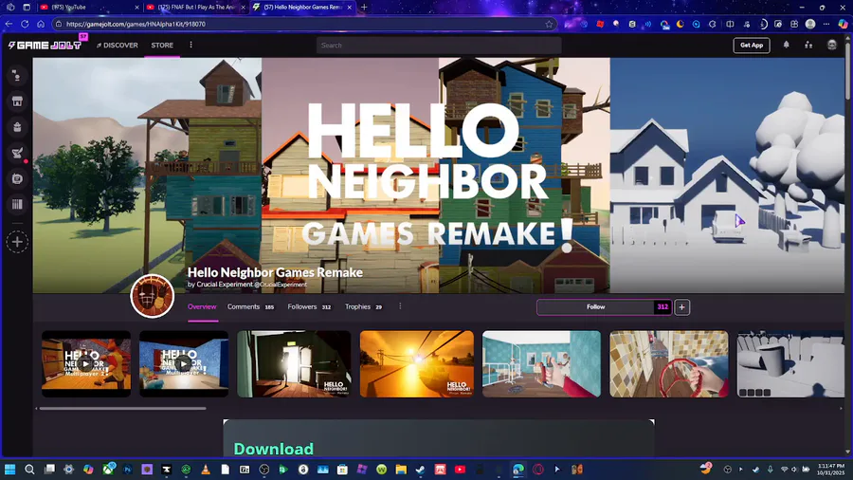Open a new browser tab

tap(364, 7)
